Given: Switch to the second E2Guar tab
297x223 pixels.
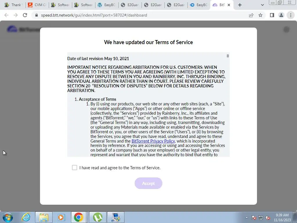Looking at the screenshot, I should coord(153,5).
